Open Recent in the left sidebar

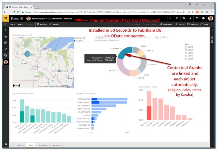(6, 37)
